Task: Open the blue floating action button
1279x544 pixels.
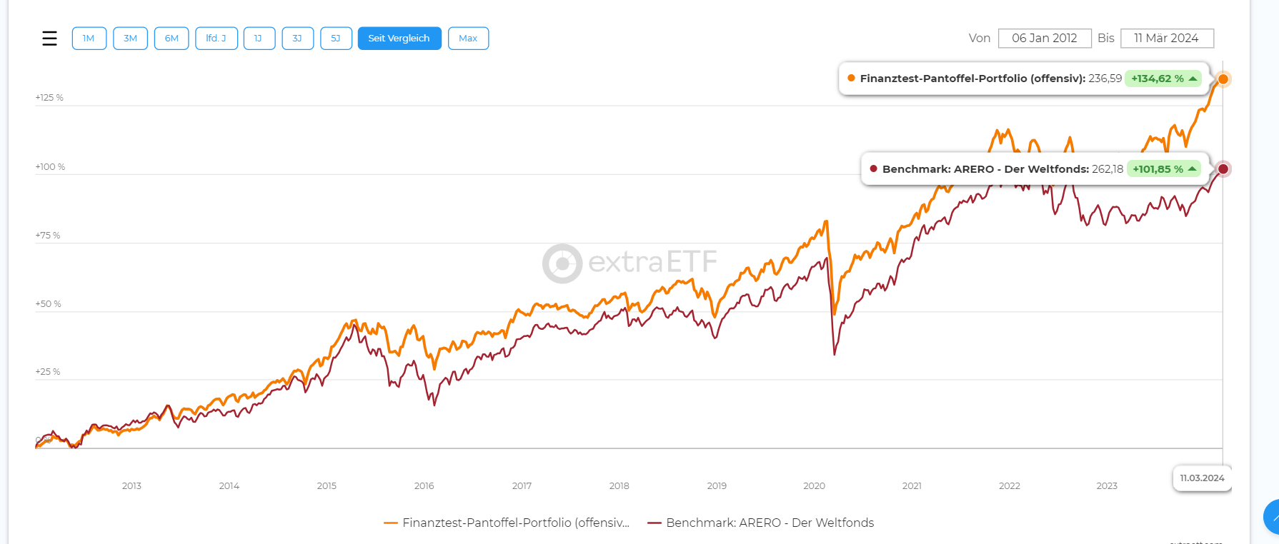Action: click(1272, 517)
